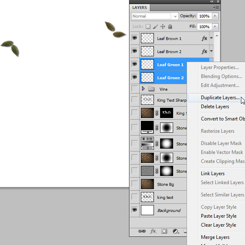Click the add layer style fx icon at panel bottom
245x245 pixels.
[x=153, y=231]
